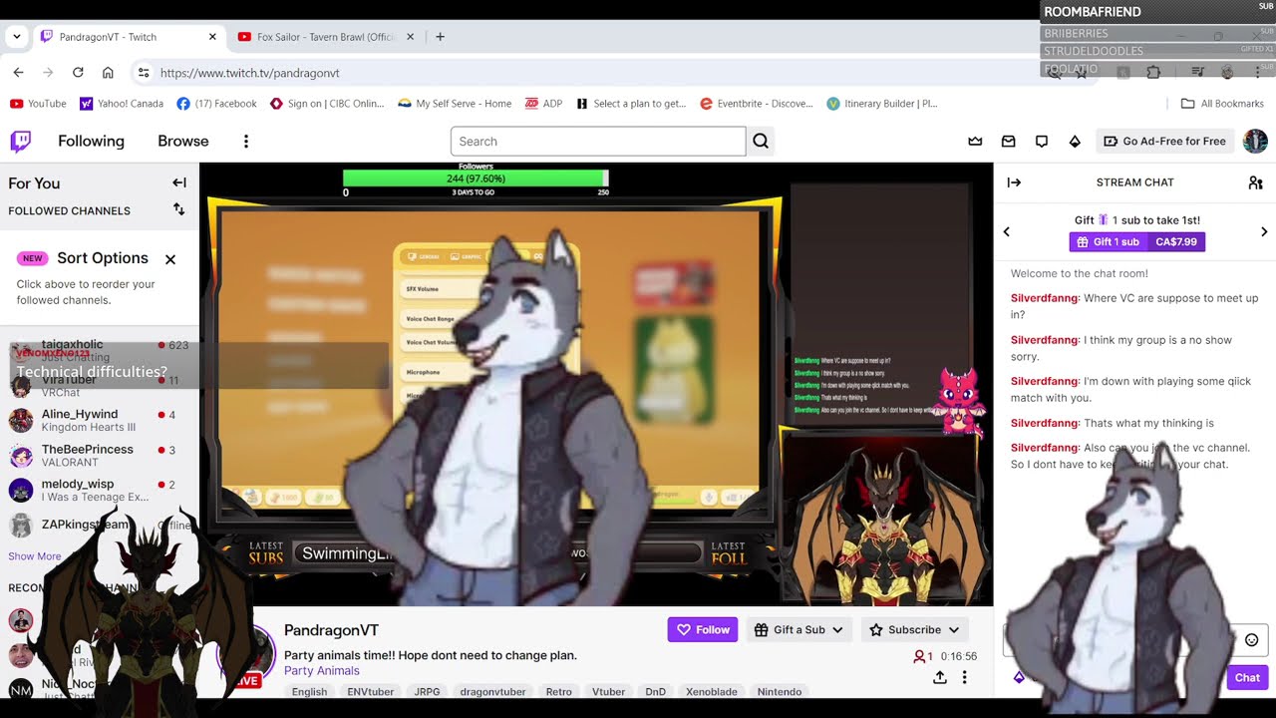
Task: Open the All Bookmarks folder
Action: coord(1222,104)
